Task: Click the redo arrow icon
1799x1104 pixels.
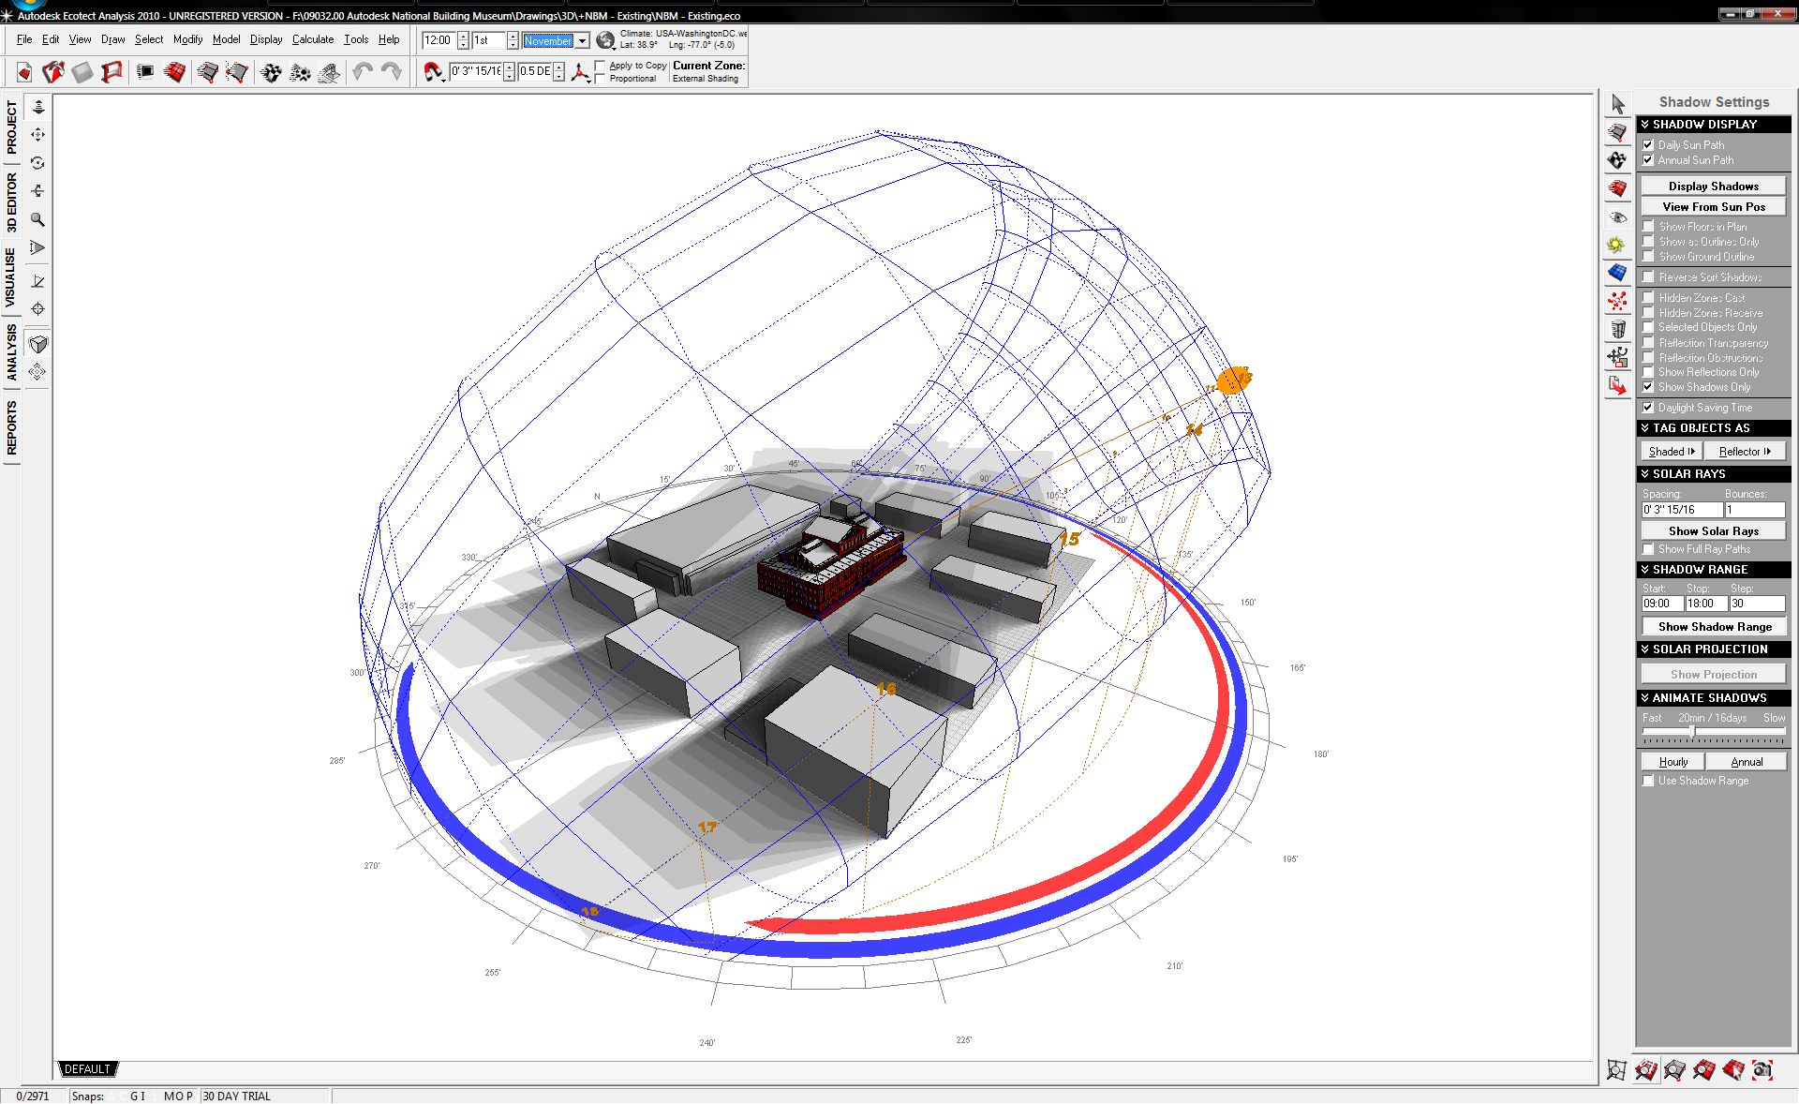Action: click(x=392, y=71)
